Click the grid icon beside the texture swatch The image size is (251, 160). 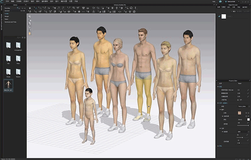[x=246, y=113]
